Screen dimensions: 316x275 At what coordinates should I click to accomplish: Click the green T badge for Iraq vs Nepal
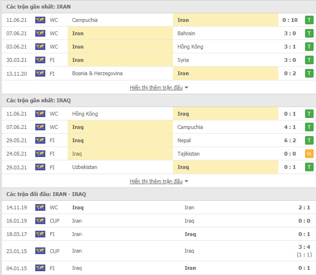309,140
